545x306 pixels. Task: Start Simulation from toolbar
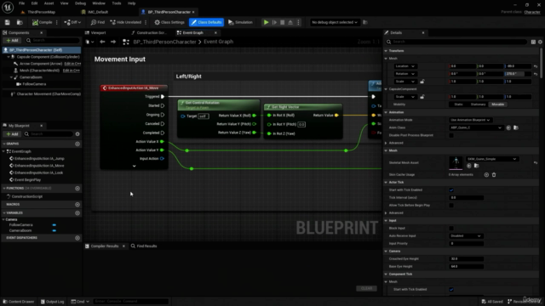tap(240, 22)
